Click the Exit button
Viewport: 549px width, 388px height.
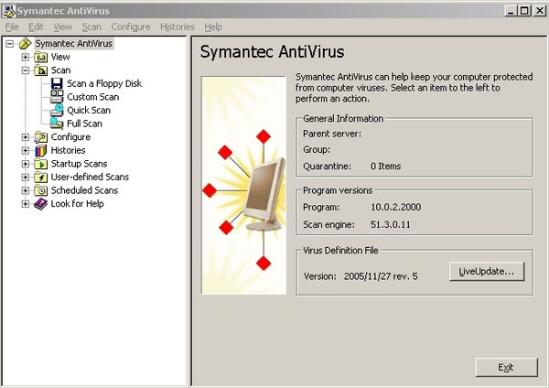click(x=506, y=367)
